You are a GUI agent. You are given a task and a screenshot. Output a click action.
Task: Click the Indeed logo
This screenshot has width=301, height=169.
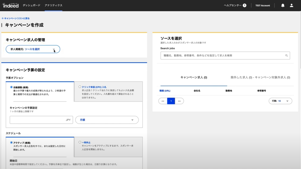pyautogui.click(x=11, y=5)
